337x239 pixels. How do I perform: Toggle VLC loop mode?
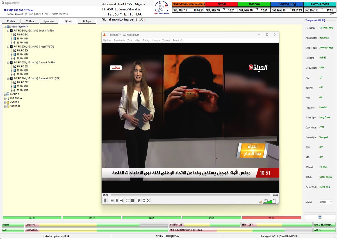(x=144, y=200)
